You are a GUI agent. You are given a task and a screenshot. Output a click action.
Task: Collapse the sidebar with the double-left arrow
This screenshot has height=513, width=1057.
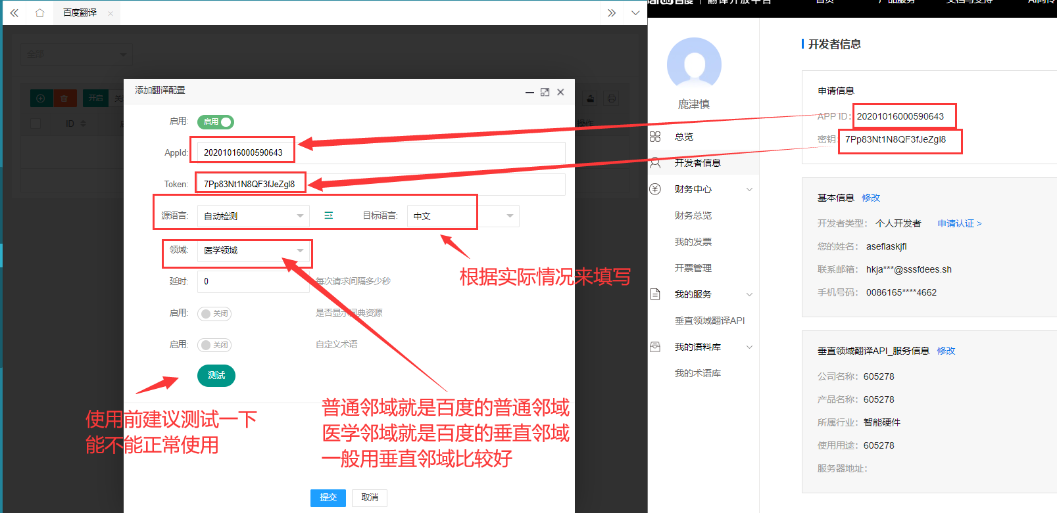(x=14, y=12)
